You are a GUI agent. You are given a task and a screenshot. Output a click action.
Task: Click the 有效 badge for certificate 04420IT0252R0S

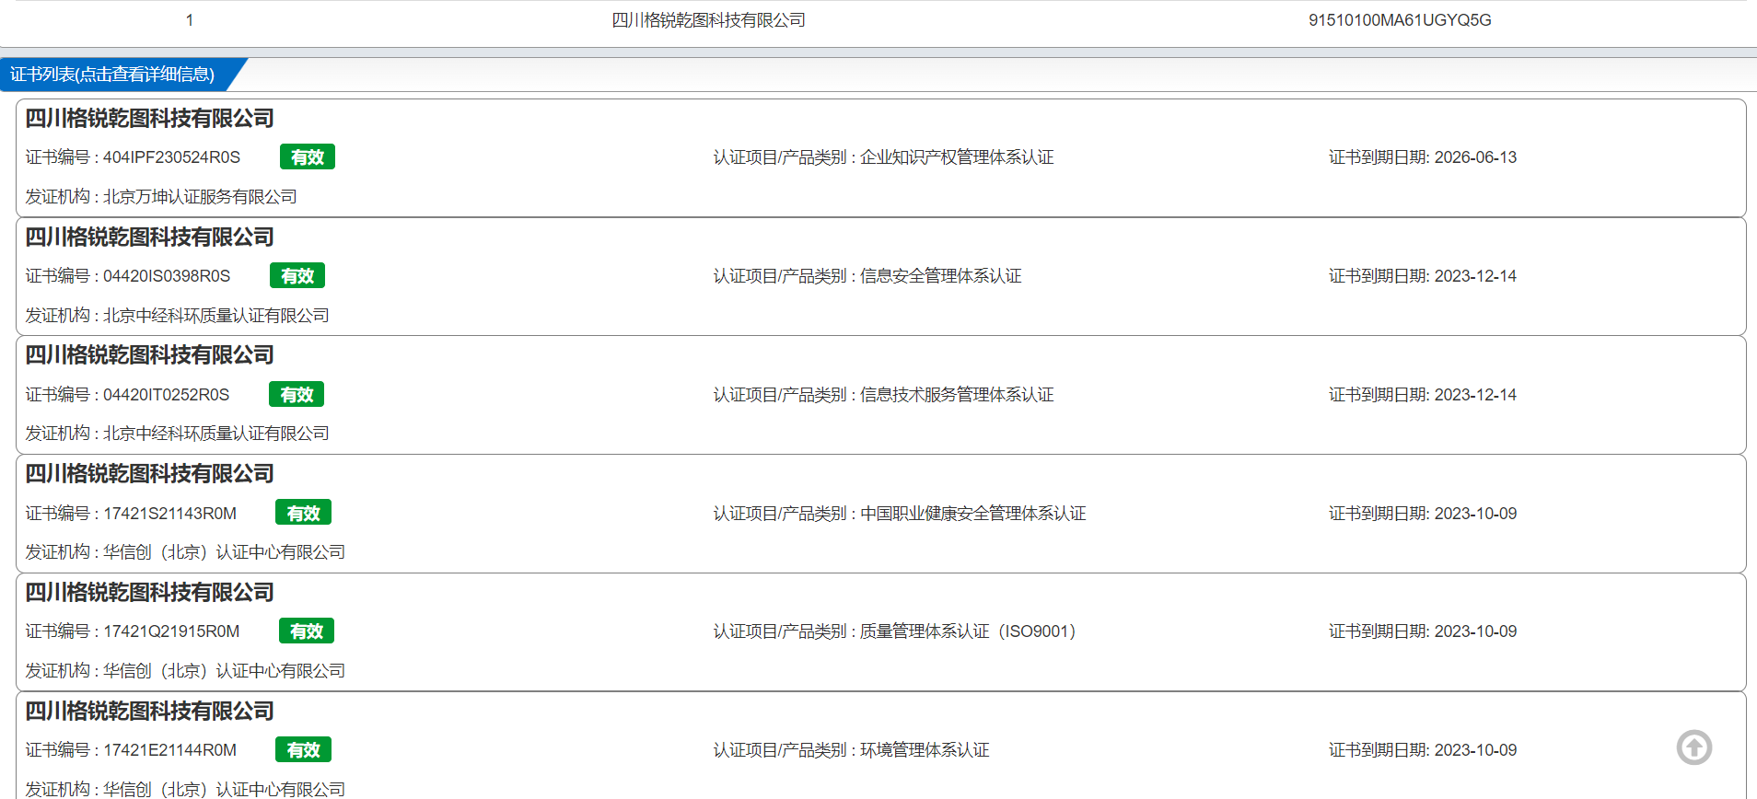[297, 395]
